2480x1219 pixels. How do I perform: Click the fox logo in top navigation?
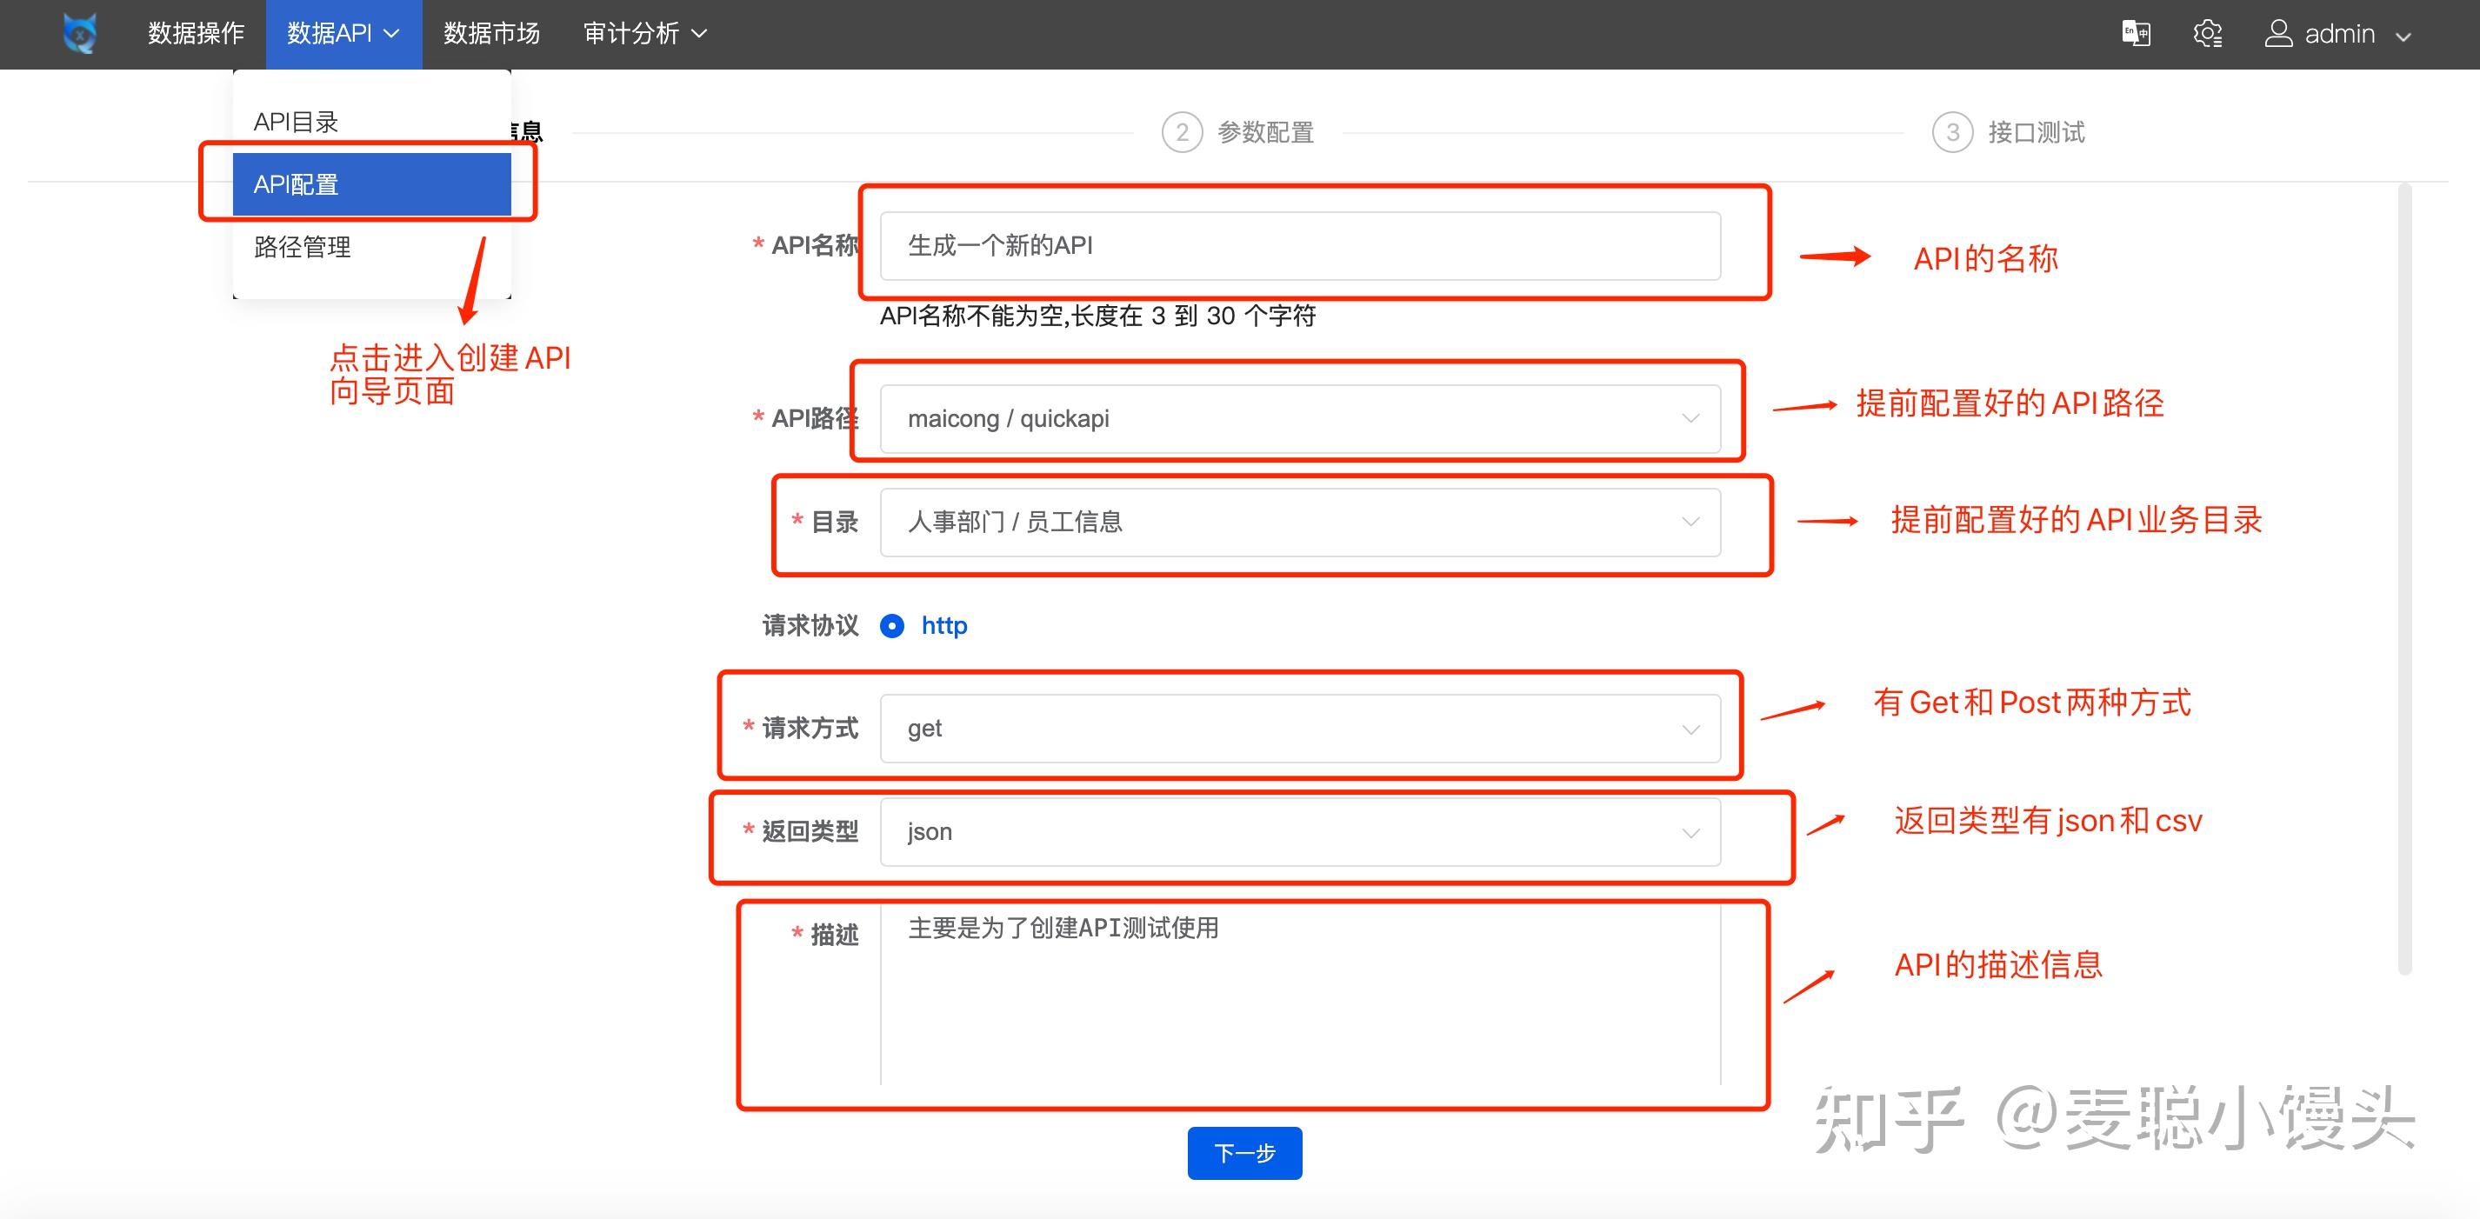pyautogui.click(x=79, y=34)
